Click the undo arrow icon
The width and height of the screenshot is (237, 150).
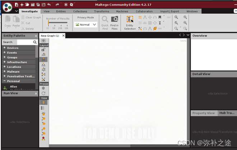coord(49,5)
